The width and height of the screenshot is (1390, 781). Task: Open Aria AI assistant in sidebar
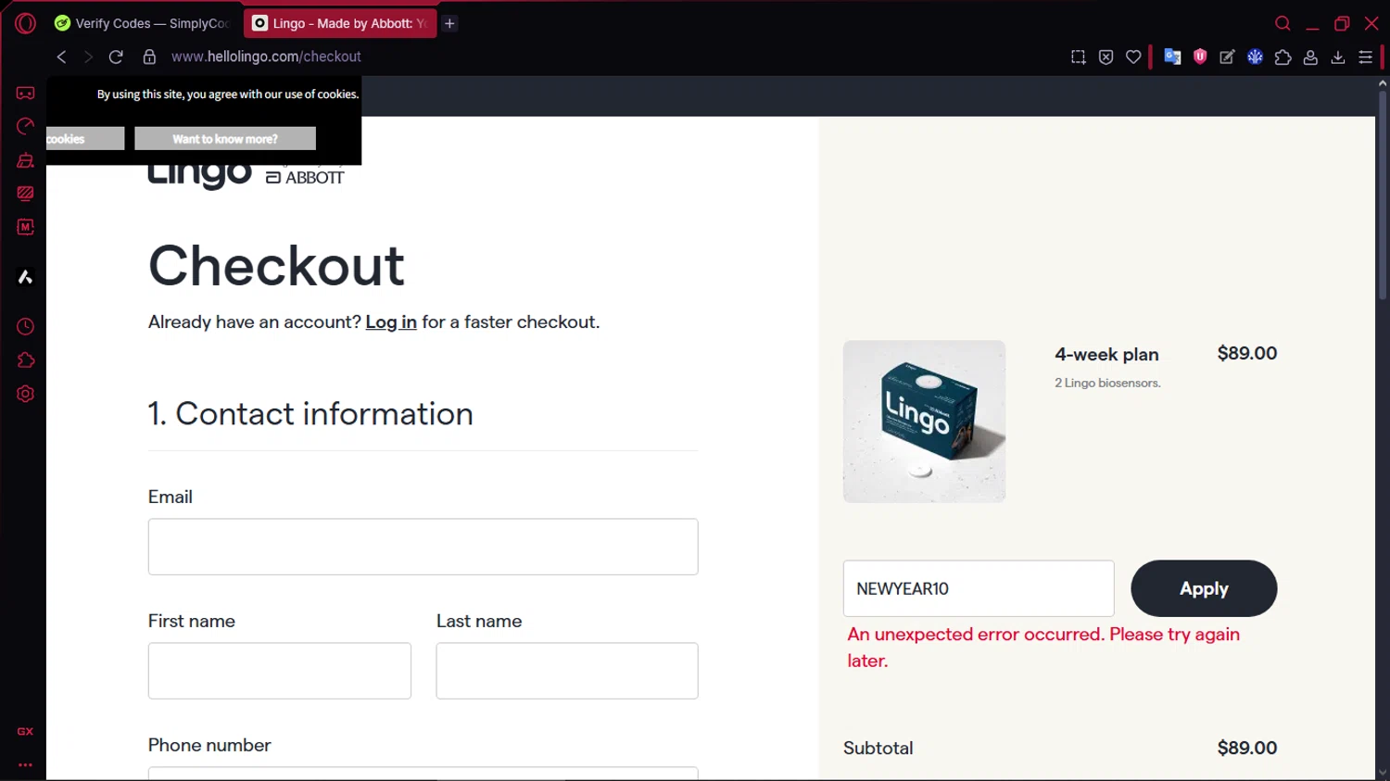25,277
